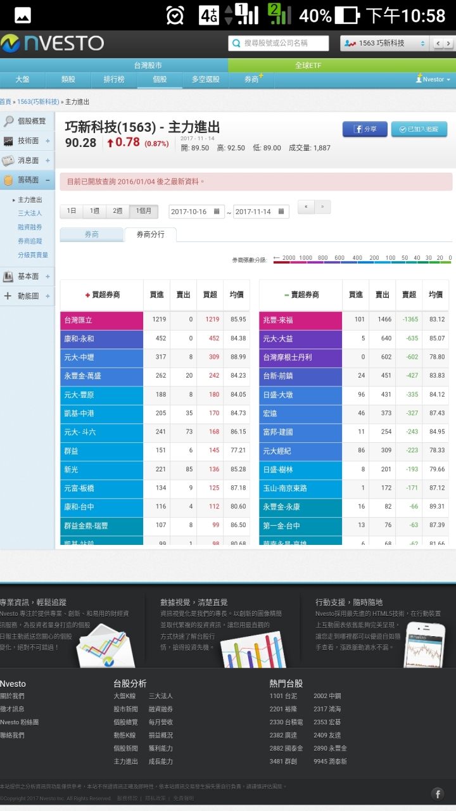
Task: Select the 1日 range button
Action: point(72,211)
